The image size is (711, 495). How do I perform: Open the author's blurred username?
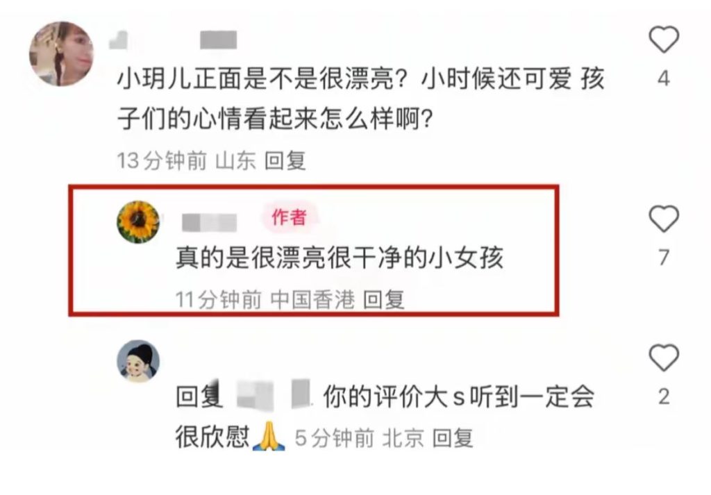pos(209,223)
